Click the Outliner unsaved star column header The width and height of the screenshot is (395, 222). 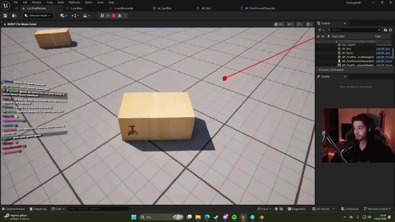tap(323, 36)
